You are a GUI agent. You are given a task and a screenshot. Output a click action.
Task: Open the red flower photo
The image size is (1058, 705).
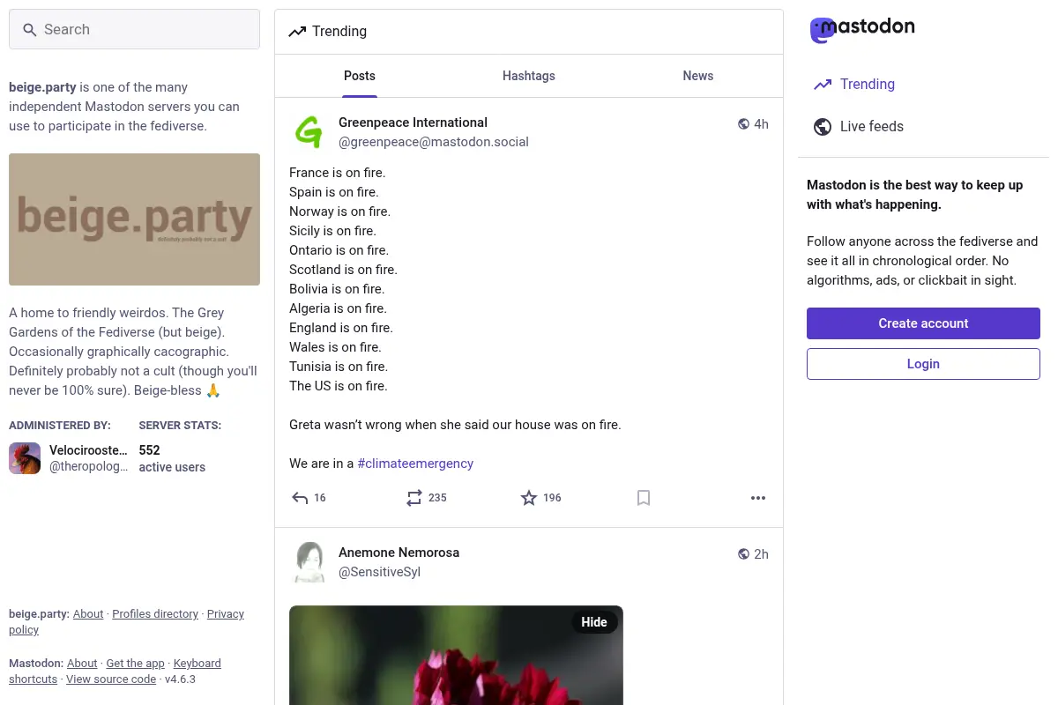[x=456, y=655]
